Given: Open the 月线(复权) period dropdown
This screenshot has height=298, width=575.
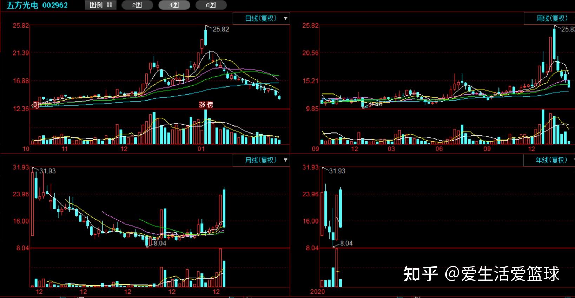Looking at the screenshot, I should point(262,160).
